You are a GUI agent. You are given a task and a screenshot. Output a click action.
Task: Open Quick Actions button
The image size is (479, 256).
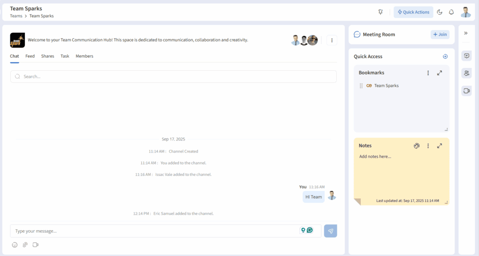413,12
